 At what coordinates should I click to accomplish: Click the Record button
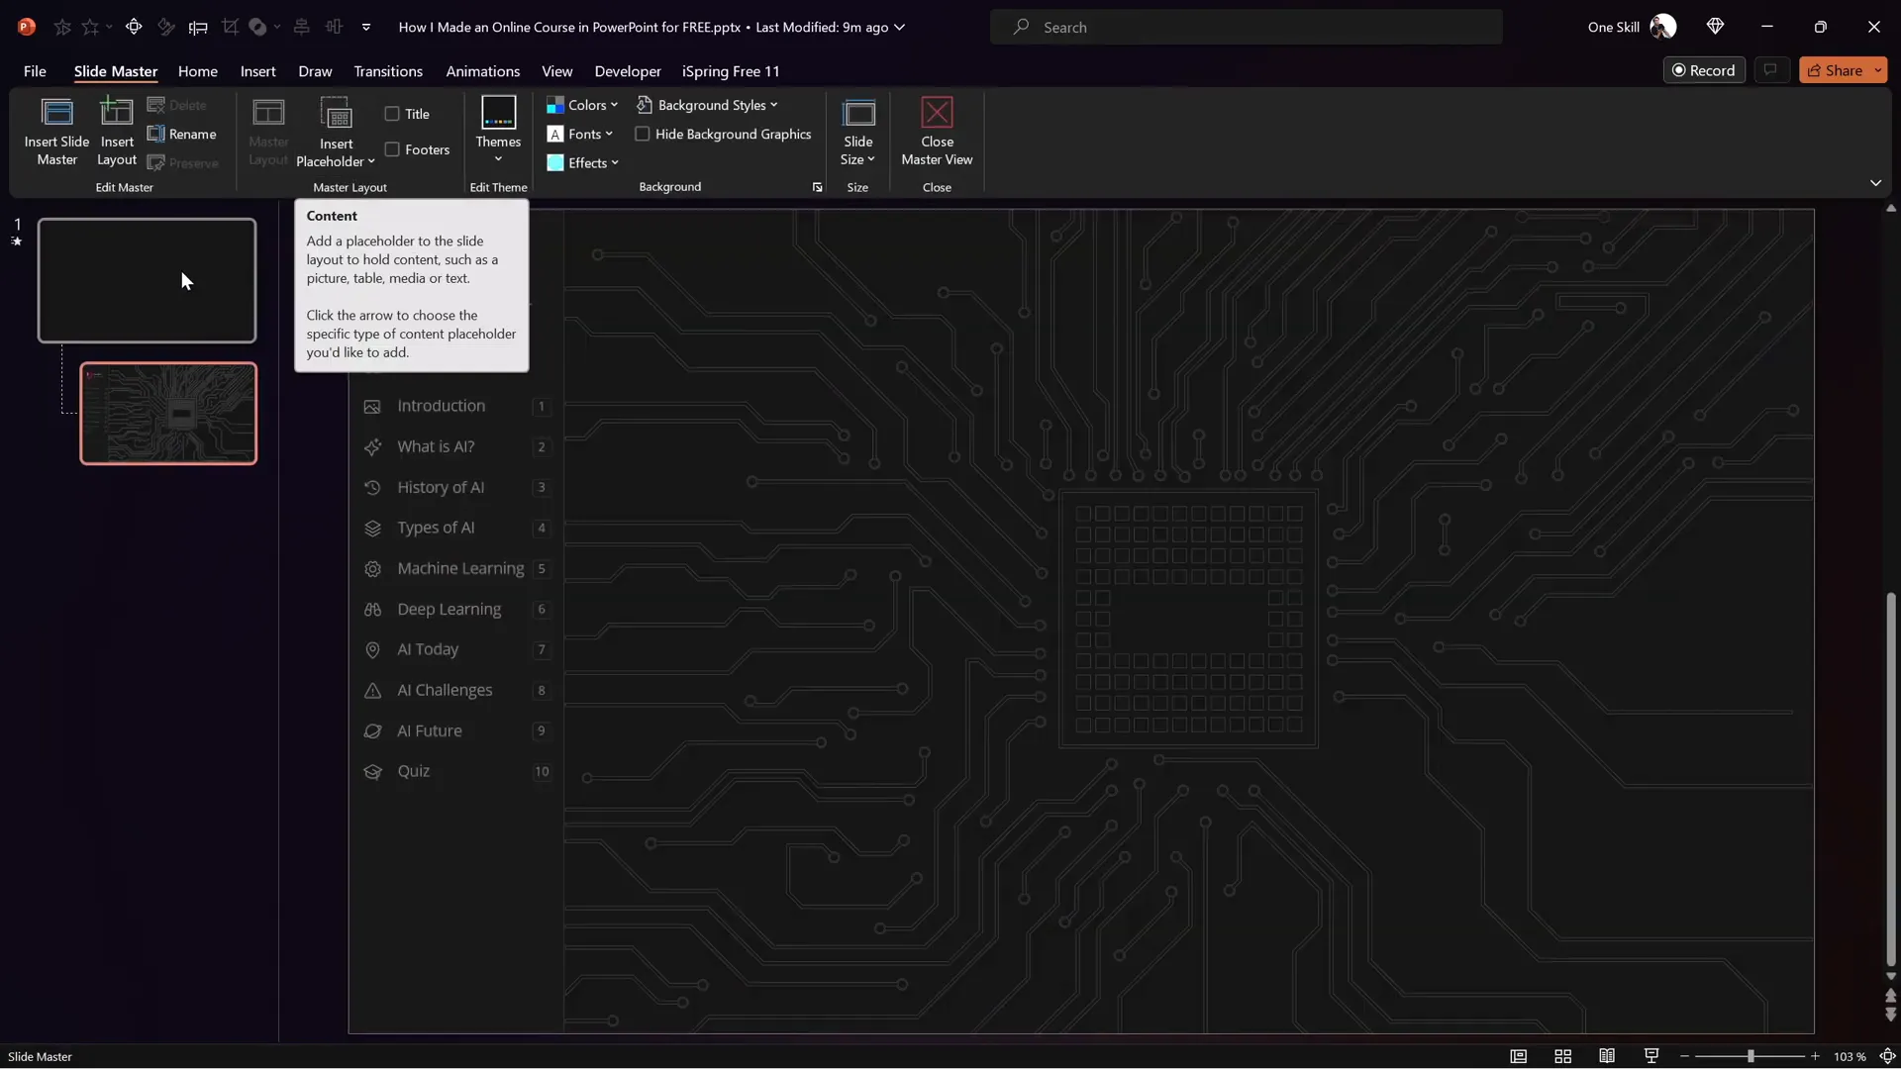coord(1704,70)
